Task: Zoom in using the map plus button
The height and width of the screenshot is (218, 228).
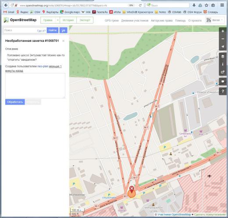Action: pos(223,31)
